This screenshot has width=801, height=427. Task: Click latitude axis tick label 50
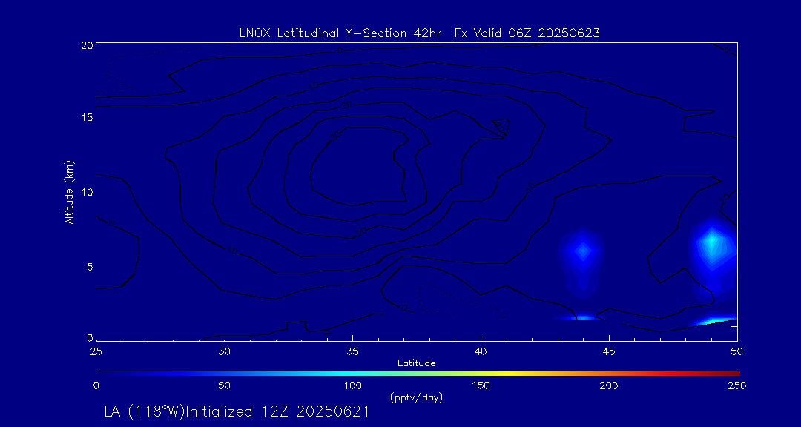(x=737, y=351)
